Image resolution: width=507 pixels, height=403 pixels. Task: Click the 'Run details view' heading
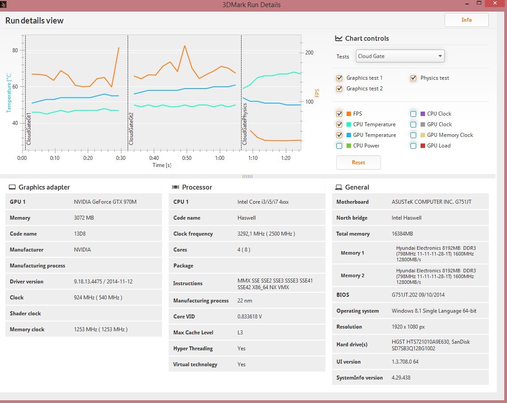pyautogui.click(x=34, y=20)
